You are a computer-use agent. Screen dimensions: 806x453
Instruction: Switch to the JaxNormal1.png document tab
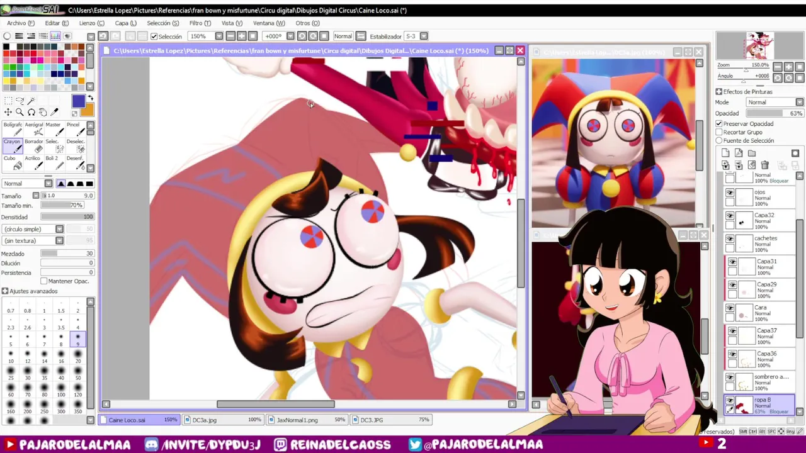click(307, 420)
